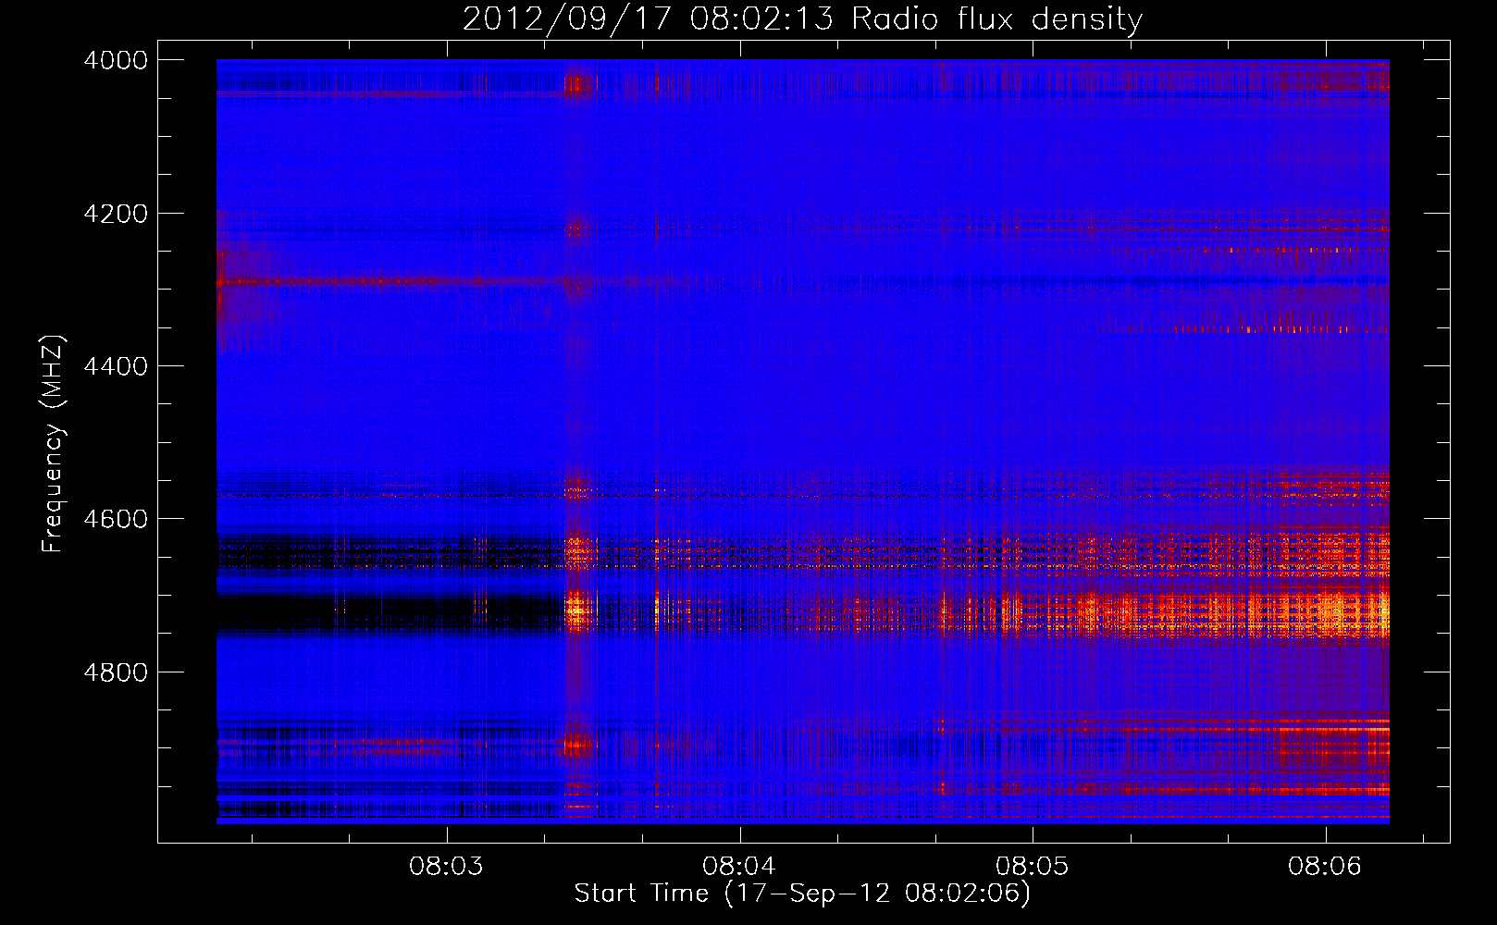Click the 08:06 time tick label
The height and width of the screenshot is (925, 1497).
tap(1325, 866)
